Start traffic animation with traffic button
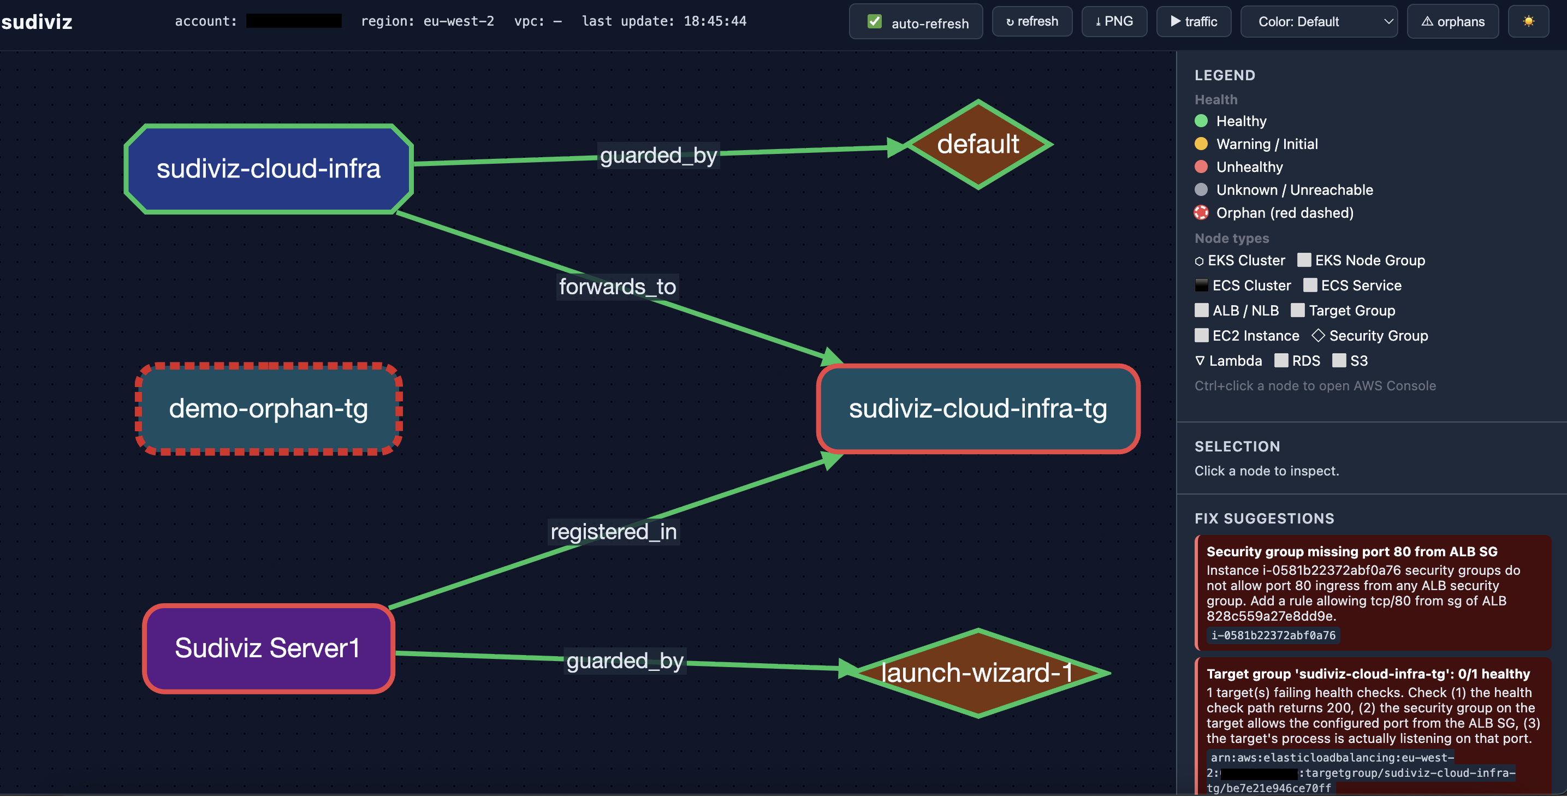This screenshot has height=797, width=1567. click(1194, 22)
